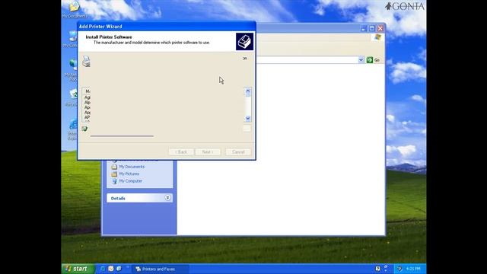Screen dimensions: 487x274
Task: Open My Documents desktop icon
Action: (x=75, y=9)
